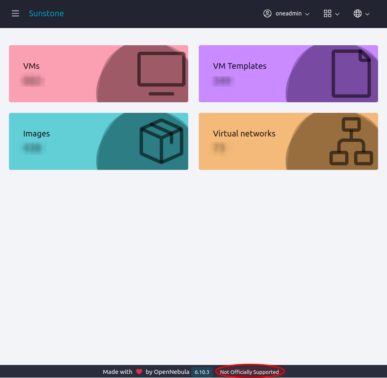
Task: Click the Sunstone logo link
Action: [x=46, y=13]
